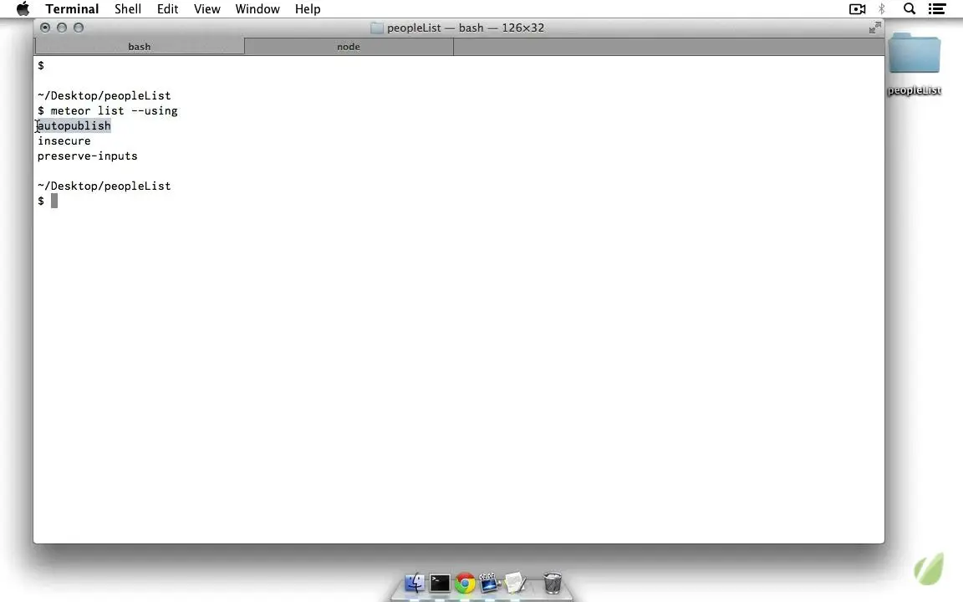
Task: Click the 'preserve-inputs' package line
Action: point(87,156)
